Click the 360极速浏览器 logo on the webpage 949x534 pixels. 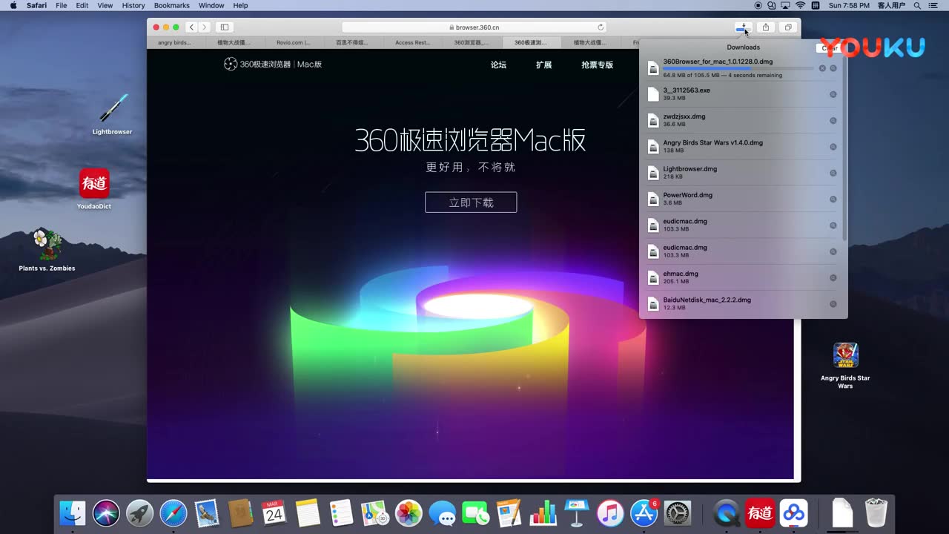231,64
